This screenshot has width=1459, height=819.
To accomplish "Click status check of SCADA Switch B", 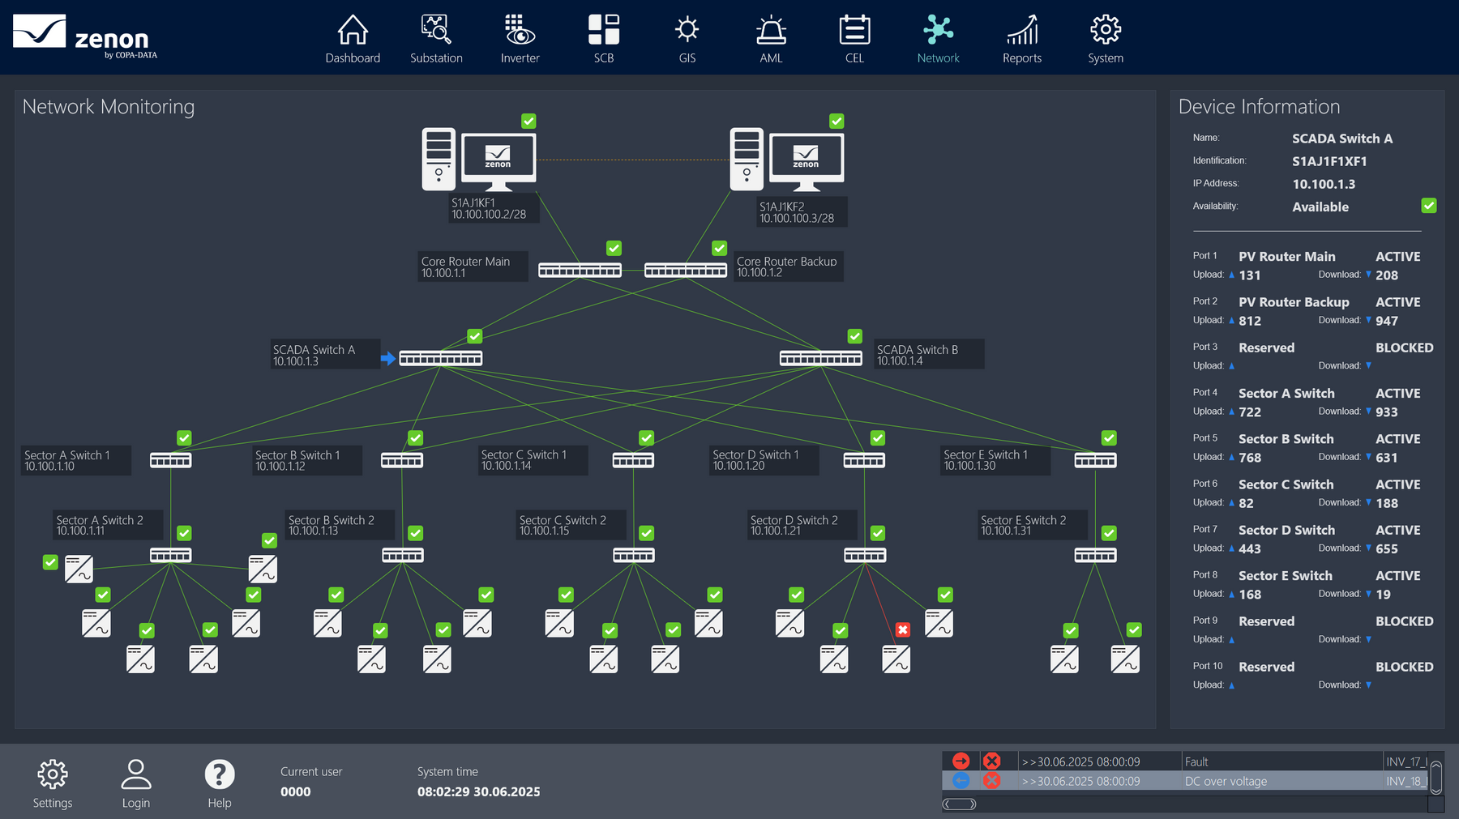I will point(855,336).
